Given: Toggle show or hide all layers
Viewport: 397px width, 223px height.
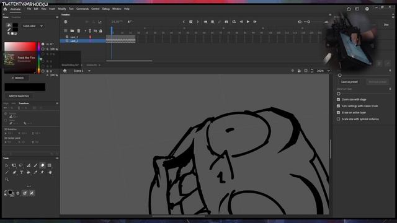Looking at the screenshot, I should click(x=96, y=31).
